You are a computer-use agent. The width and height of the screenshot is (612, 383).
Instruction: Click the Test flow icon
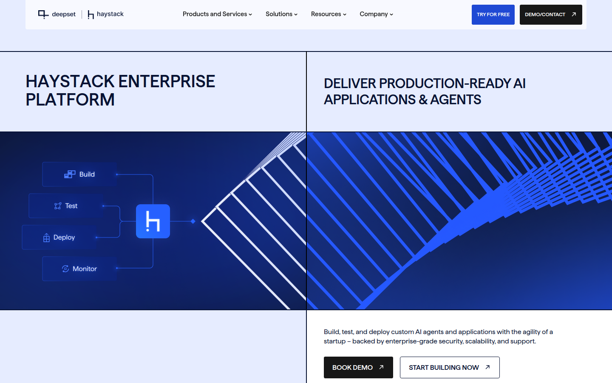[x=58, y=206]
